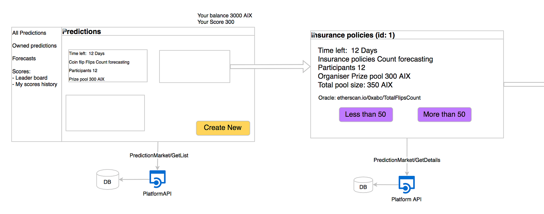Click the right Platform API icon
The image size is (544, 214).
click(x=407, y=184)
